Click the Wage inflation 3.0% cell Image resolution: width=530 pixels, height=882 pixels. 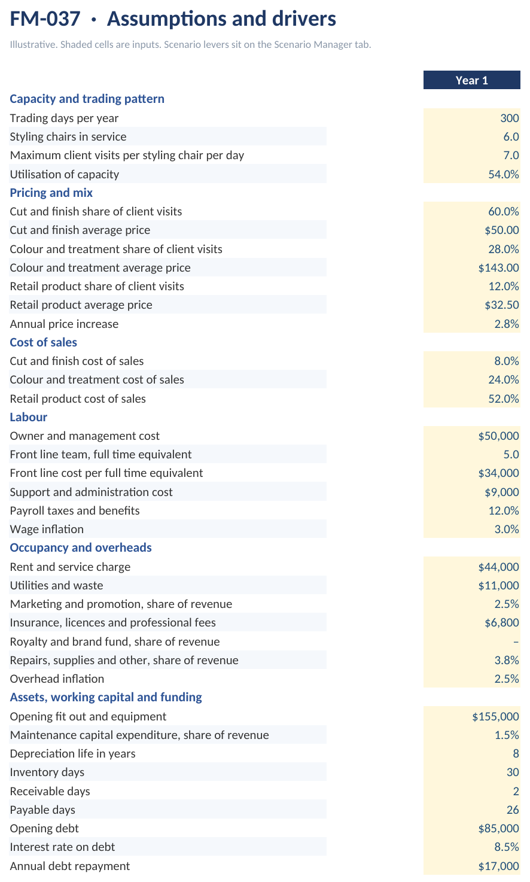pyautogui.click(x=472, y=529)
